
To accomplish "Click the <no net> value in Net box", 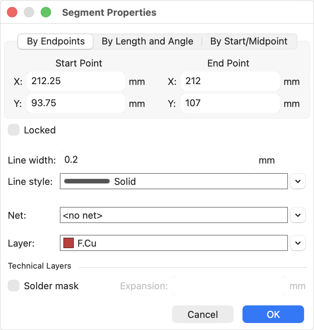I will [x=174, y=215].
